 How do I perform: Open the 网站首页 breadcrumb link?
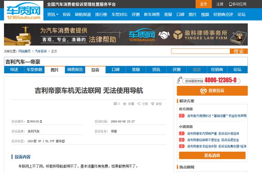point(25,51)
